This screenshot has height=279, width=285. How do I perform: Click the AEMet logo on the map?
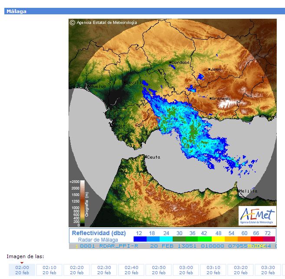click(257, 216)
